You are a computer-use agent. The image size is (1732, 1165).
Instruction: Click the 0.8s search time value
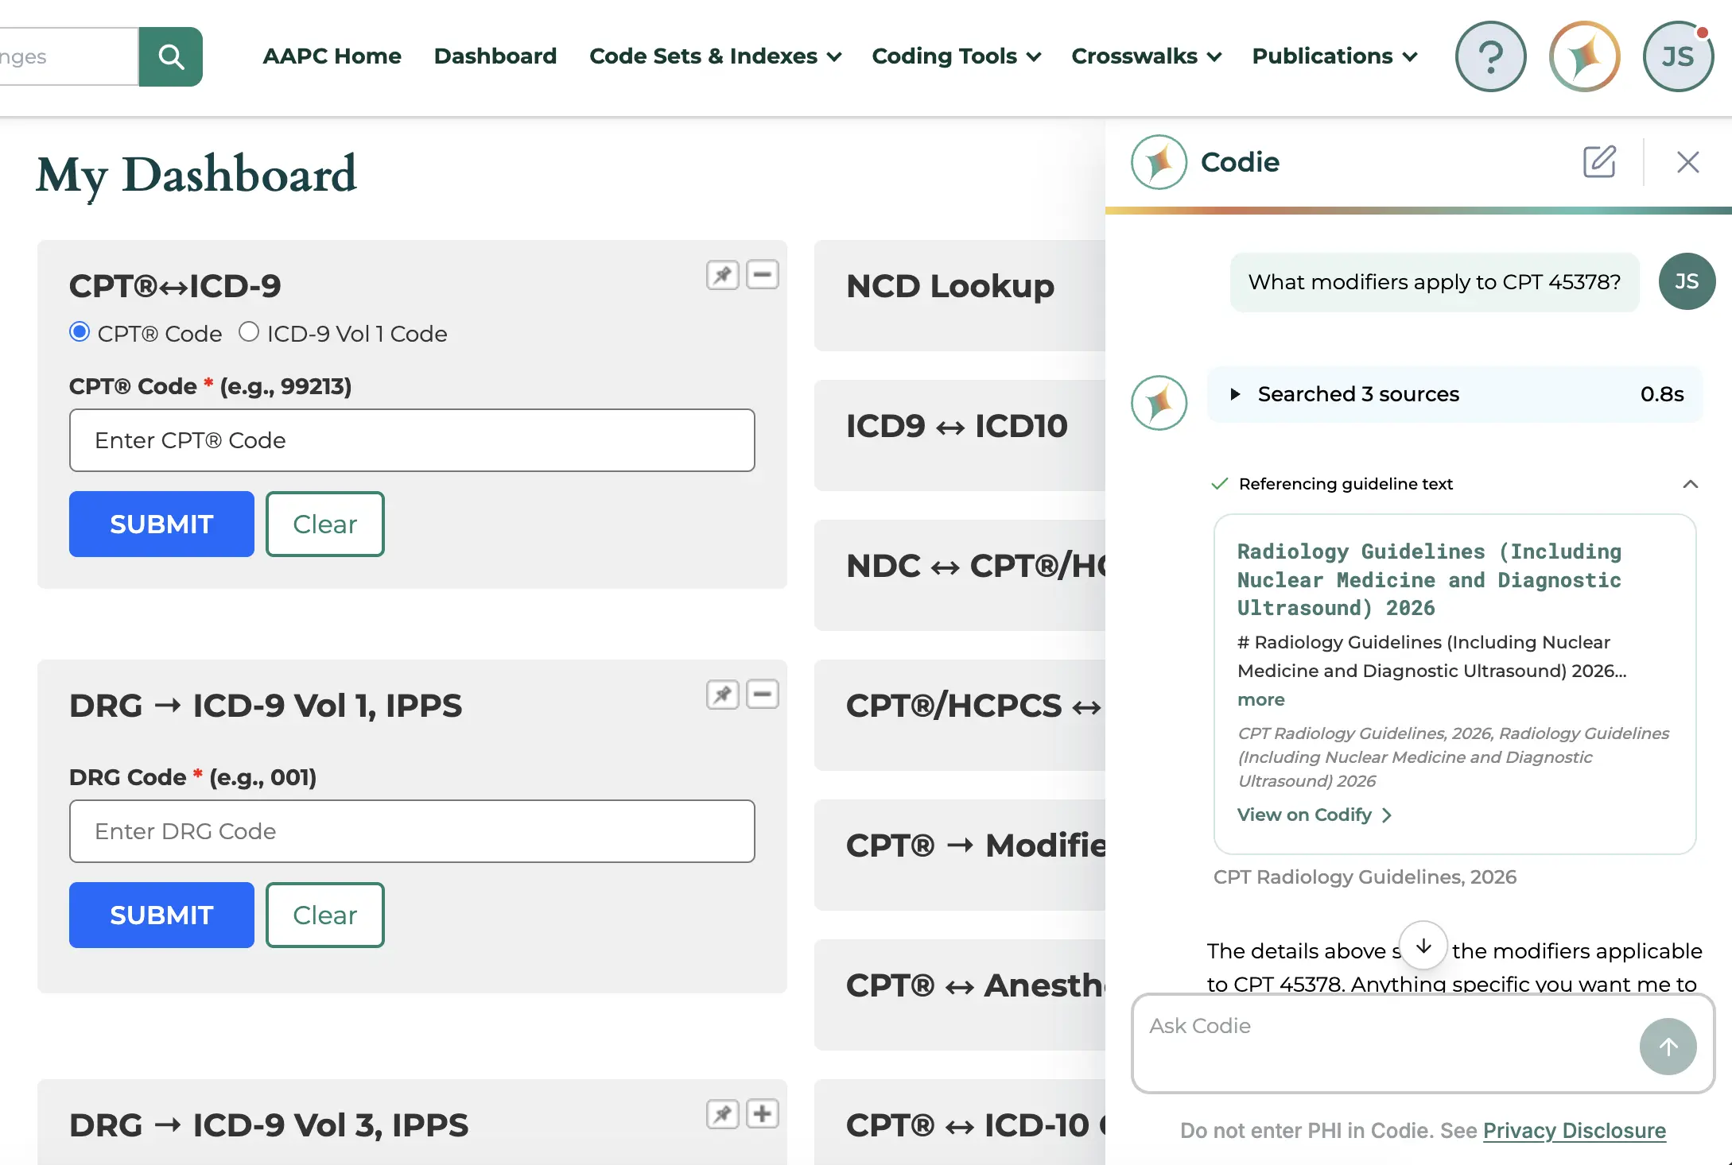pos(1662,394)
